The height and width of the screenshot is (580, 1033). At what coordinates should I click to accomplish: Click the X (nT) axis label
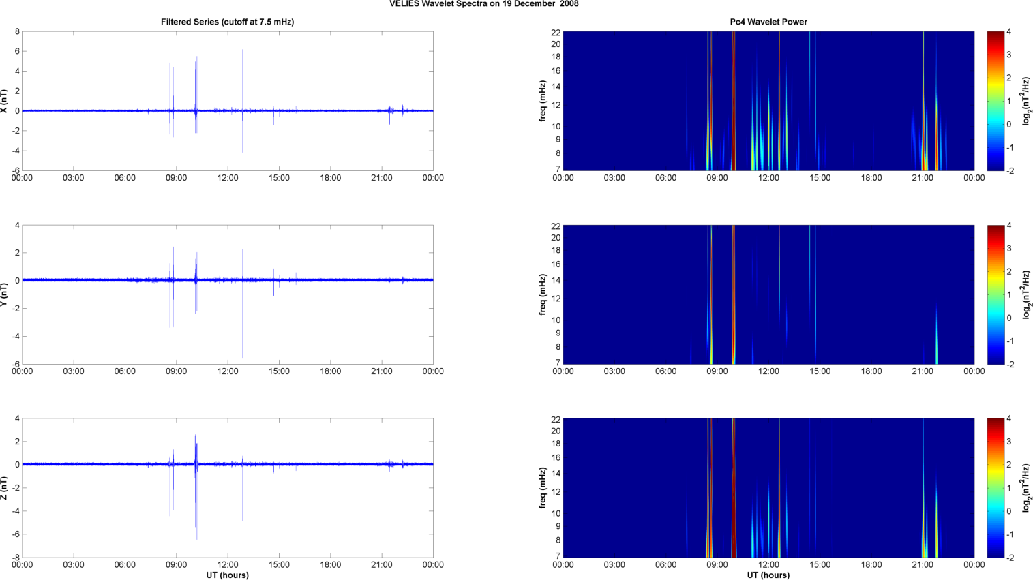point(5,101)
